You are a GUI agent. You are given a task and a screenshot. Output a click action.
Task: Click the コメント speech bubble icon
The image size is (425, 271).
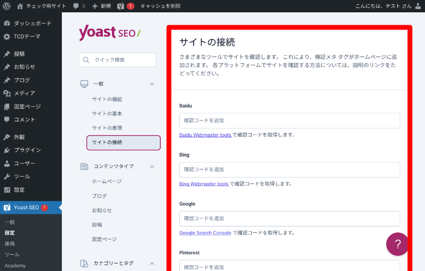(x=7, y=120)
